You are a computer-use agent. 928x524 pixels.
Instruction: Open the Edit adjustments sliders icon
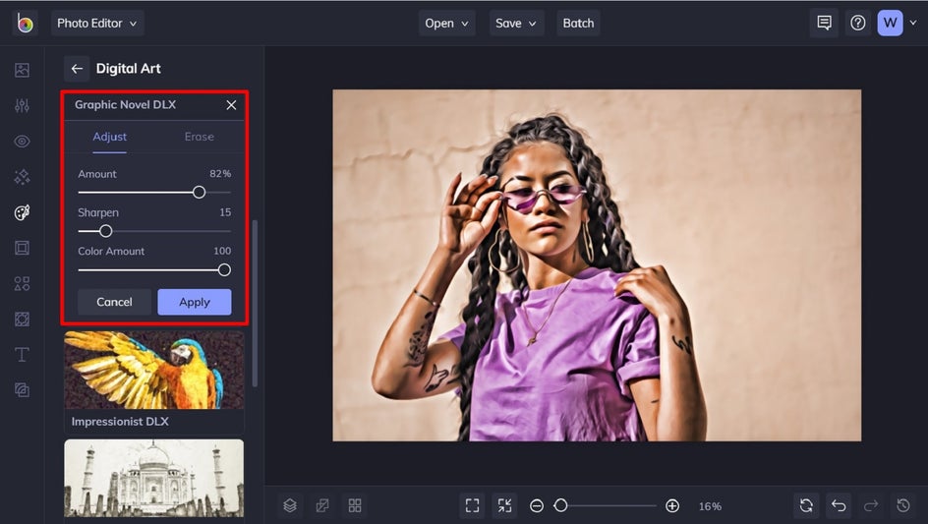point(22,105)
